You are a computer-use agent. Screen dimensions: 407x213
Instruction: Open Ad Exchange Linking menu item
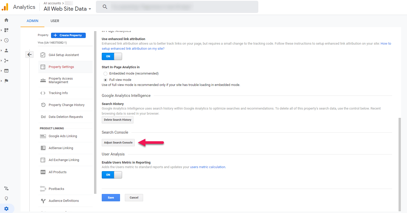[x=65, y=160]
